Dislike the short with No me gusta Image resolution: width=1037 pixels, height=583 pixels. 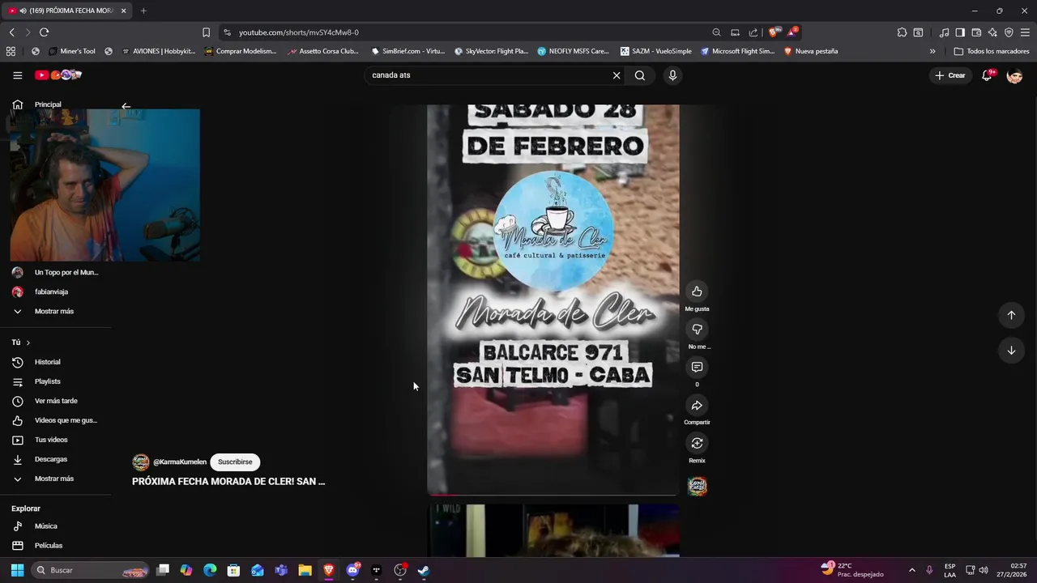(x=697, y=330)
